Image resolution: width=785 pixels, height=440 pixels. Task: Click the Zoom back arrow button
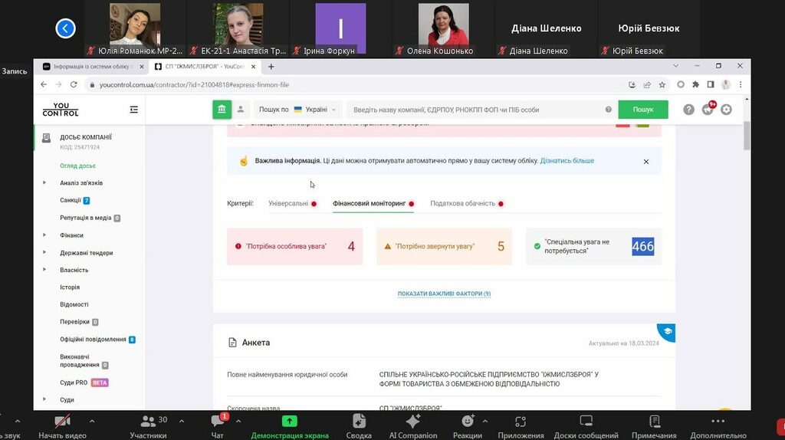(65, 28)
